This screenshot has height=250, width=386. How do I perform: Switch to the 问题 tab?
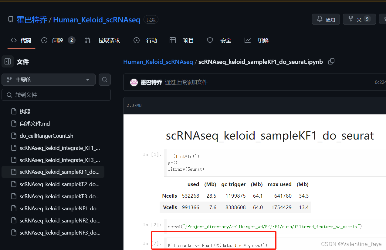tap(58, 40)
